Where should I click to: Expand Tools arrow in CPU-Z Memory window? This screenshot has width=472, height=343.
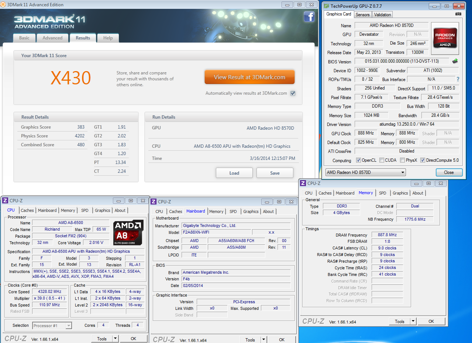coord(413,321)
